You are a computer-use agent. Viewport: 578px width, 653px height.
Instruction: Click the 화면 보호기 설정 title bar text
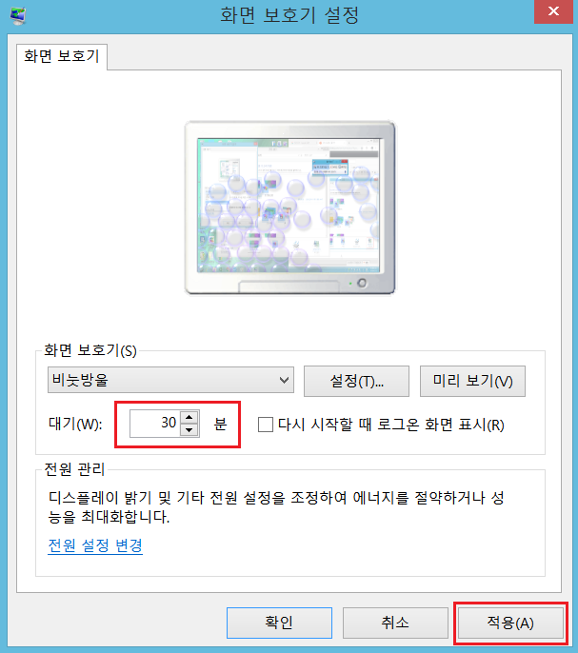[289, 16]
